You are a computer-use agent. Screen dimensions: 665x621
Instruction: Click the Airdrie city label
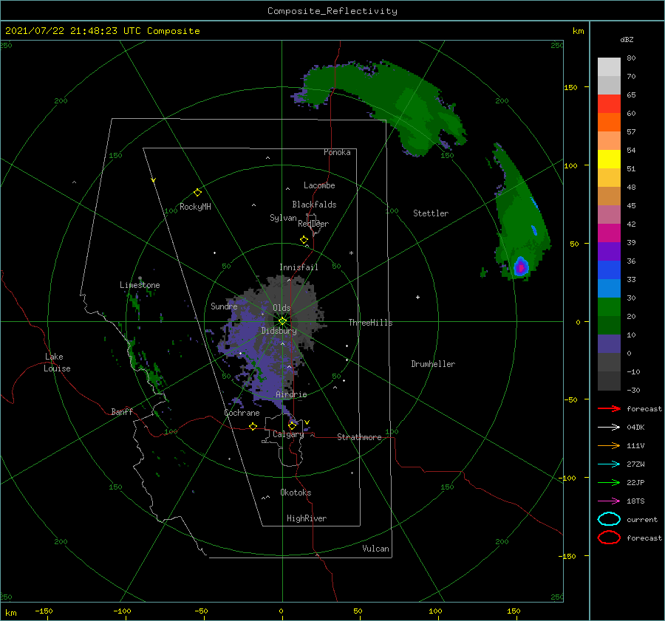click(291, 394)
